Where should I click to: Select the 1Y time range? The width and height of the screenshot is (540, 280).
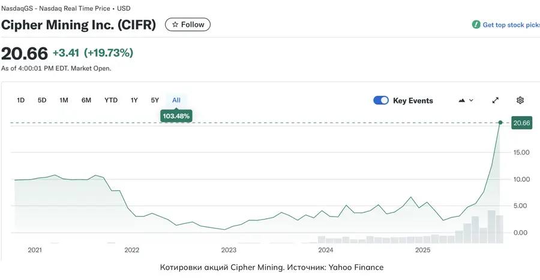(134, 101)
